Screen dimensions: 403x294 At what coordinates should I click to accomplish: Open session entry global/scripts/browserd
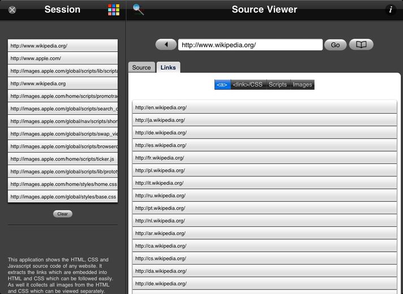coord(63,146)
